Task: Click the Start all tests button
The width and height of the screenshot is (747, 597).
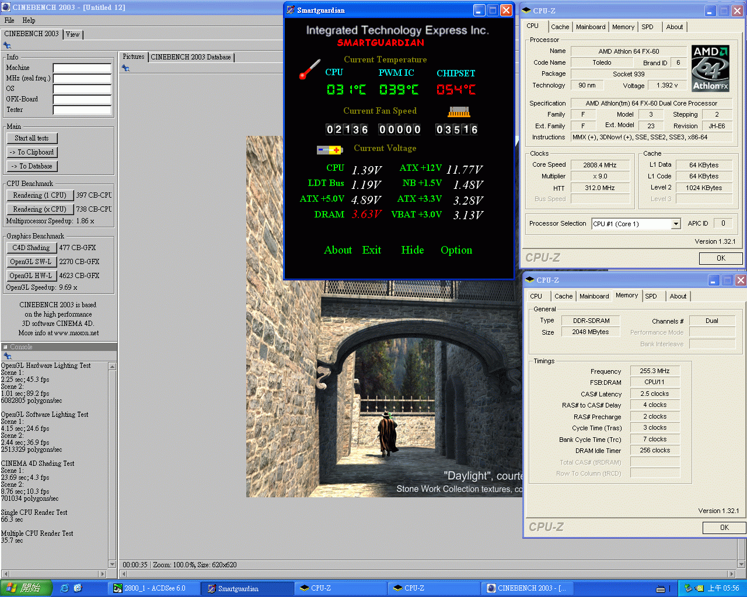Action: pos(32,138)
